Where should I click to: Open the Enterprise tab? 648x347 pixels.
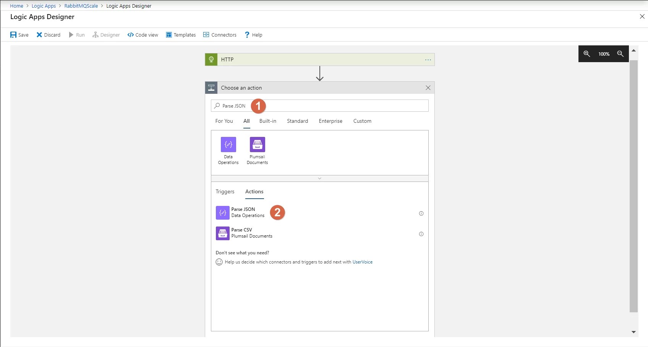[331, 121]
